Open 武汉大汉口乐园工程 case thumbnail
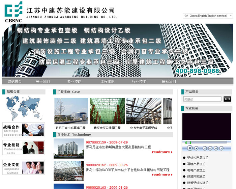Image resolution: width=236 pixels, height=189 pixels. point(107,111)
